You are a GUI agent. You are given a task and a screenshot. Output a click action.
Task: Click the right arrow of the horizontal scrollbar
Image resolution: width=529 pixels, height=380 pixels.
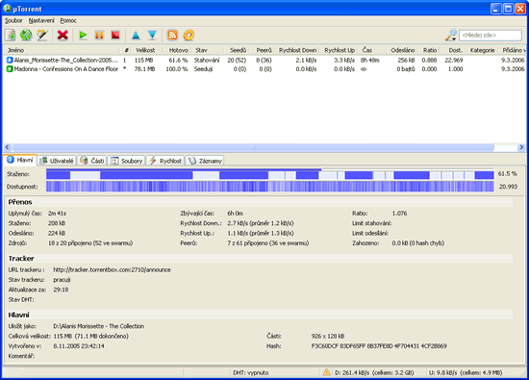click(x=521, y=147)
